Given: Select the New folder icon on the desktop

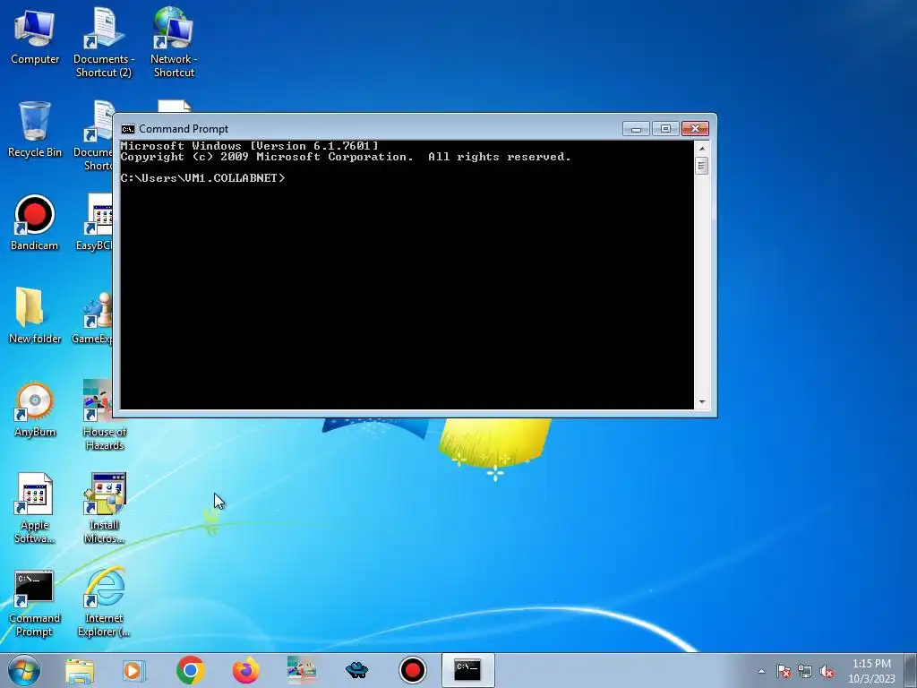Looking at the screenshot, I should pyautogui.click(x=35, y=316).
